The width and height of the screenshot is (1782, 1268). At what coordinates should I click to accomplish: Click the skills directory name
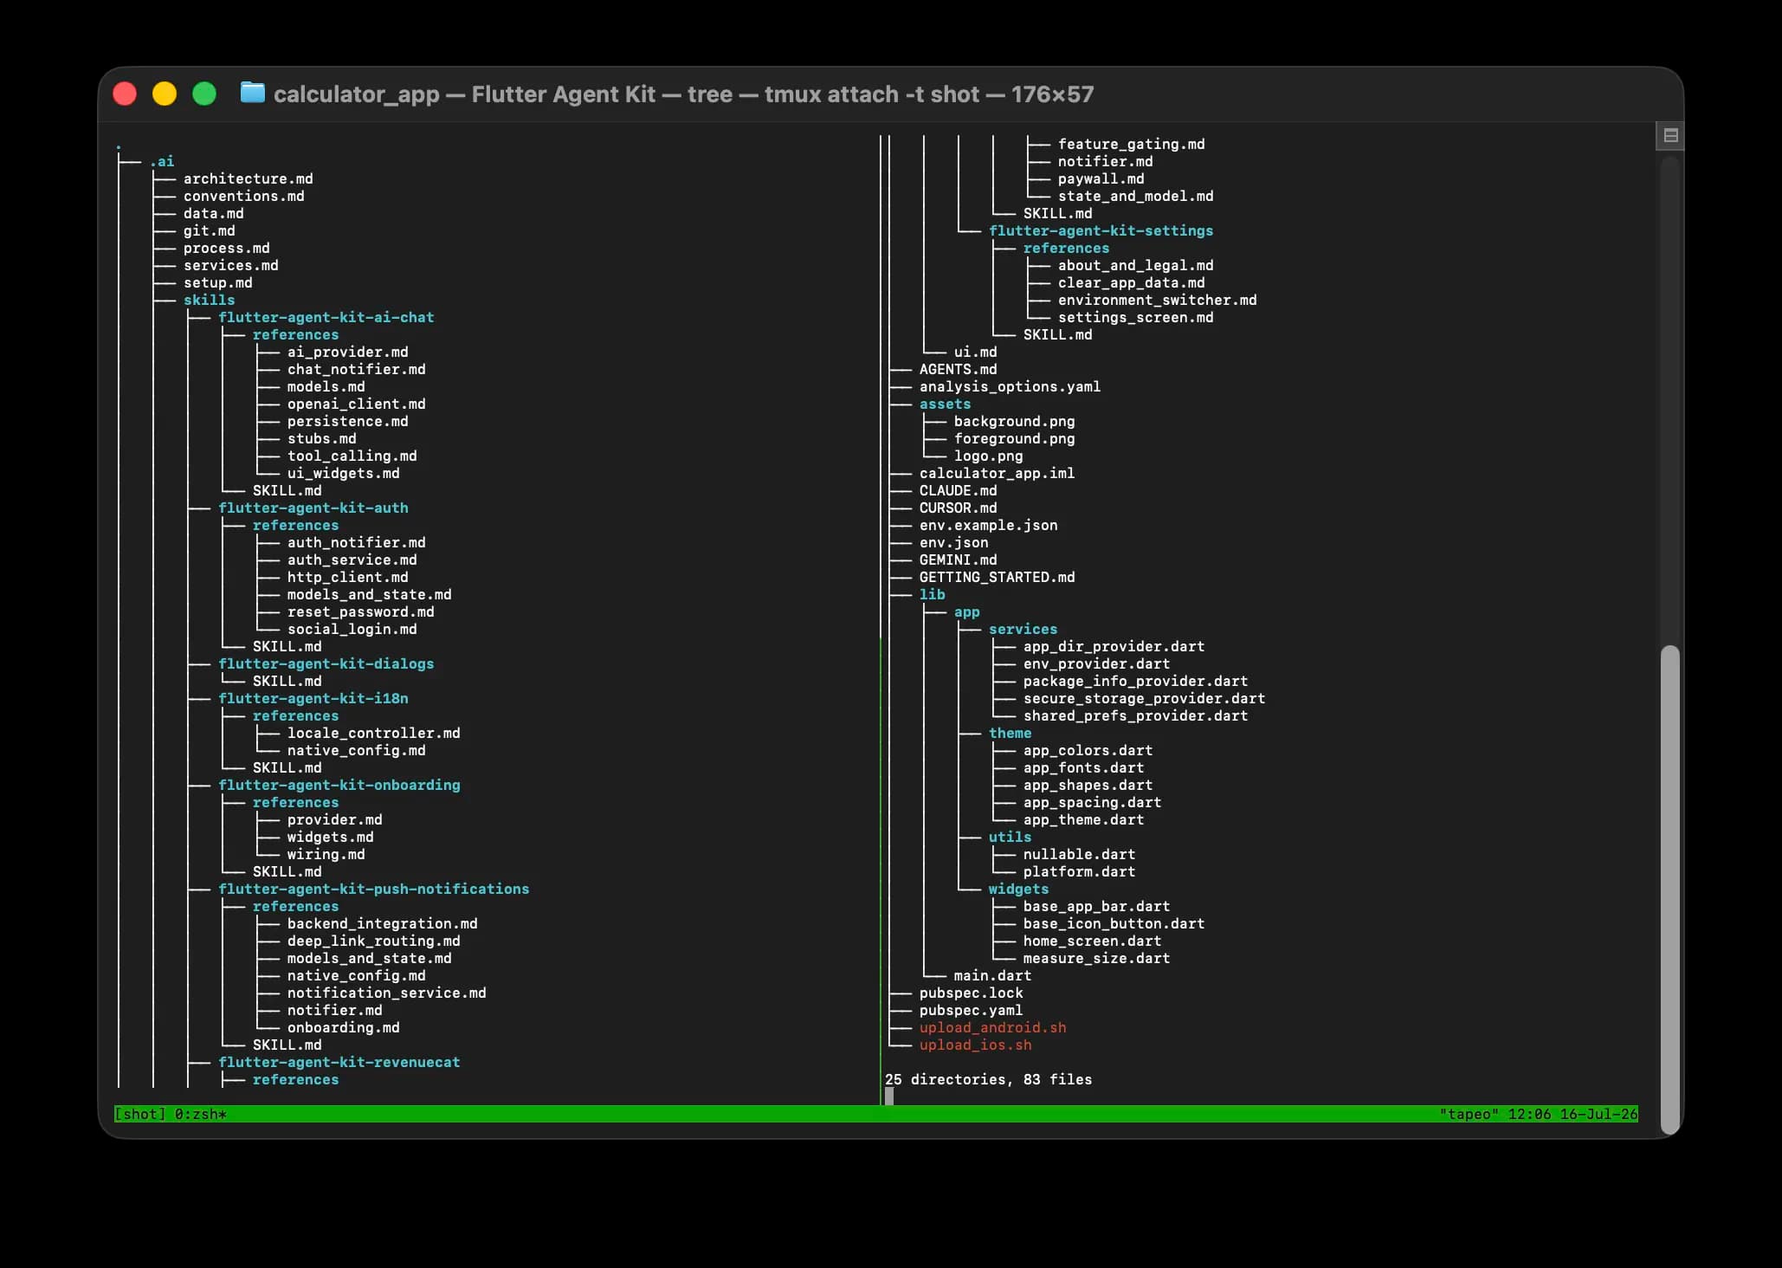click(x=210, y=300)
